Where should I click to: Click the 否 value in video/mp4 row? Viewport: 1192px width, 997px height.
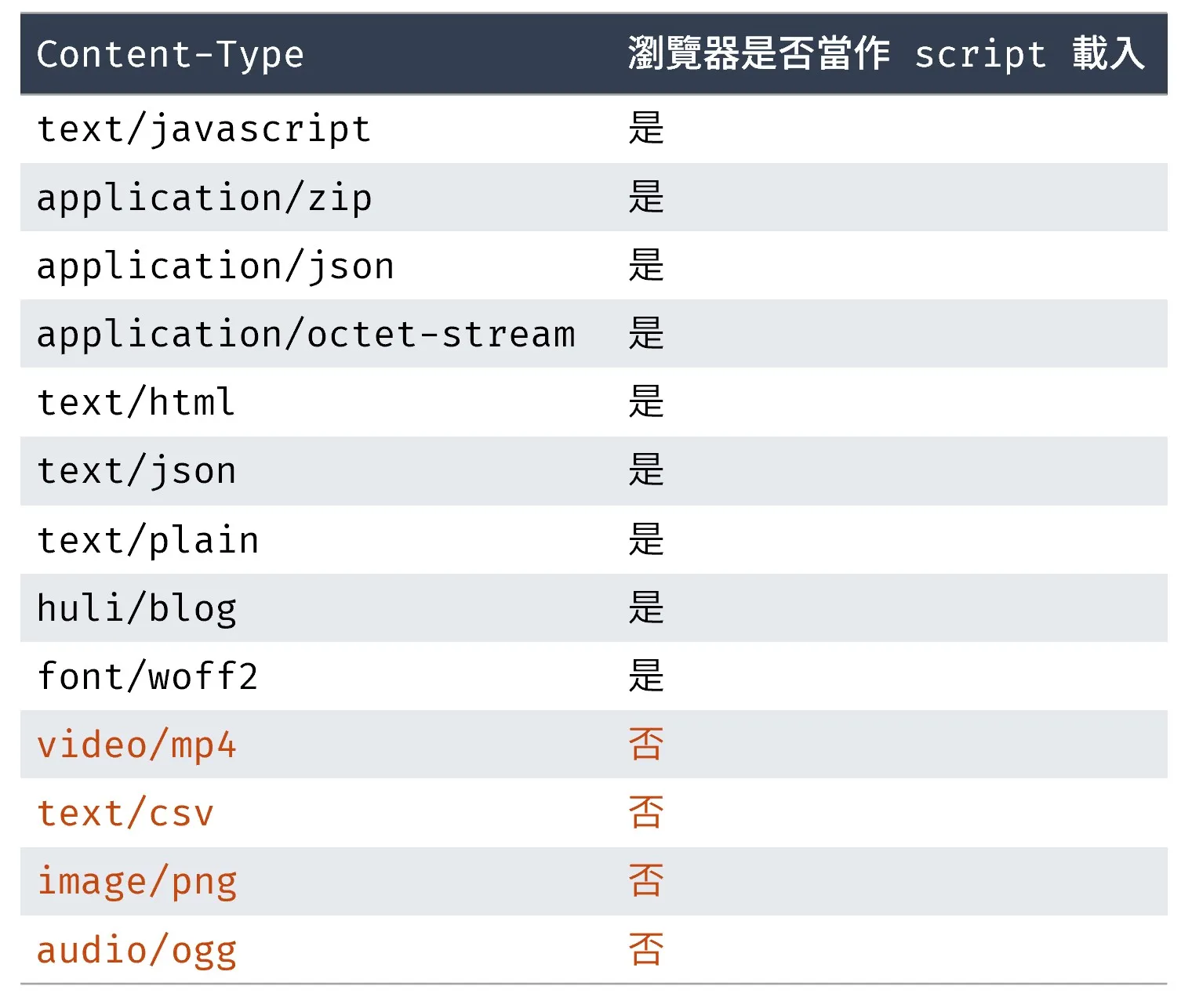point(646,745)
